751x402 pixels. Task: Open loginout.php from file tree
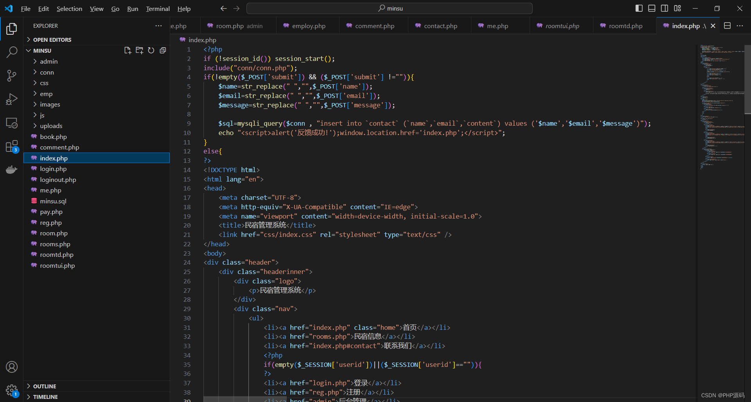point(96,180)
